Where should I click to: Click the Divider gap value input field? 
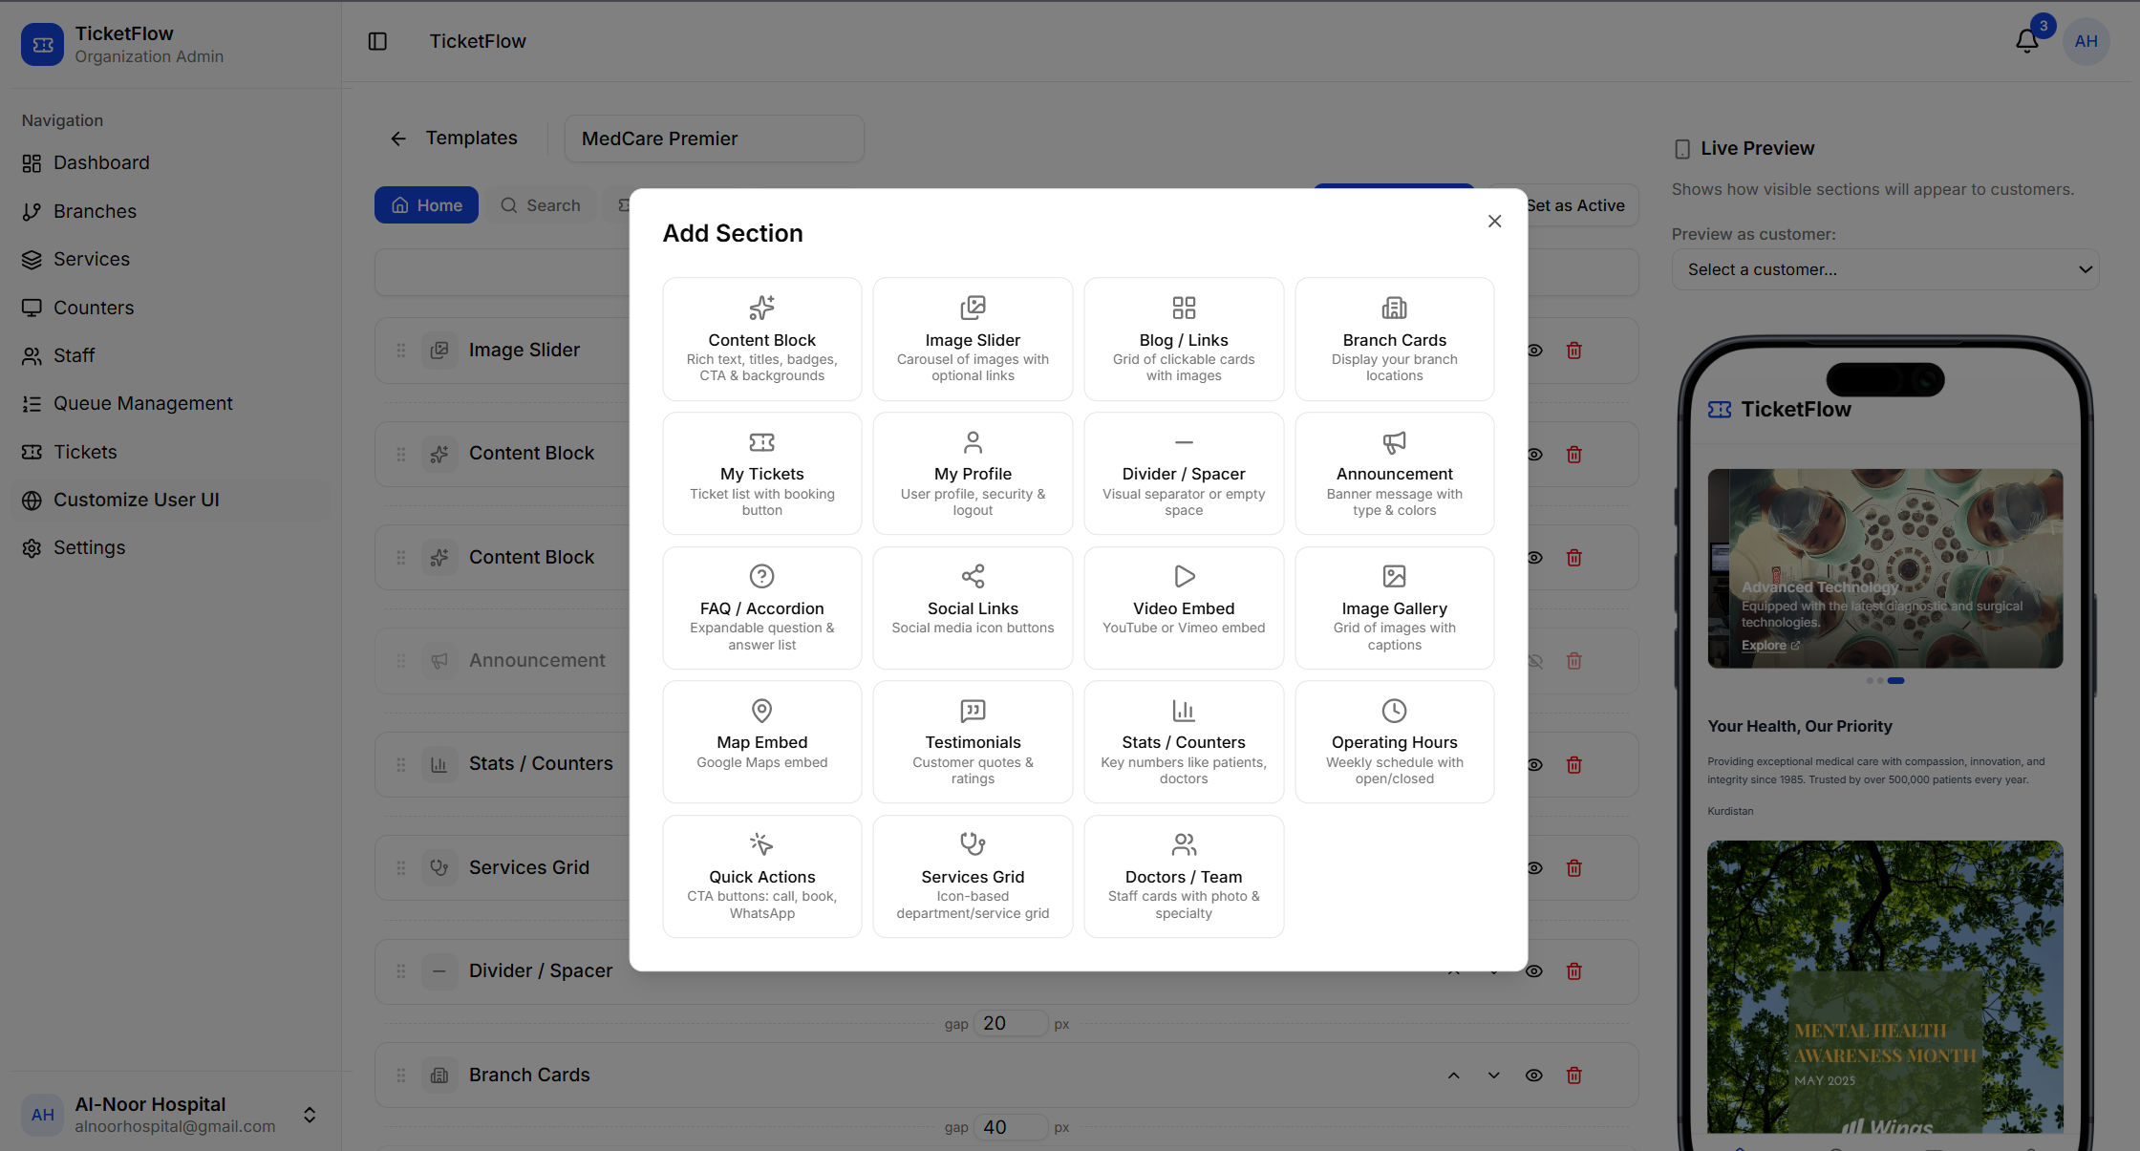pyautogui.click(x=1011, y=1022)
